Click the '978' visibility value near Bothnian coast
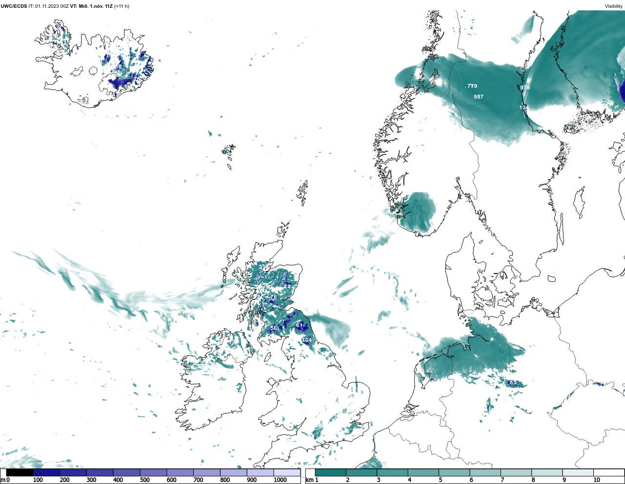Viewport: 625px width, 484px height. click(525, 87)
